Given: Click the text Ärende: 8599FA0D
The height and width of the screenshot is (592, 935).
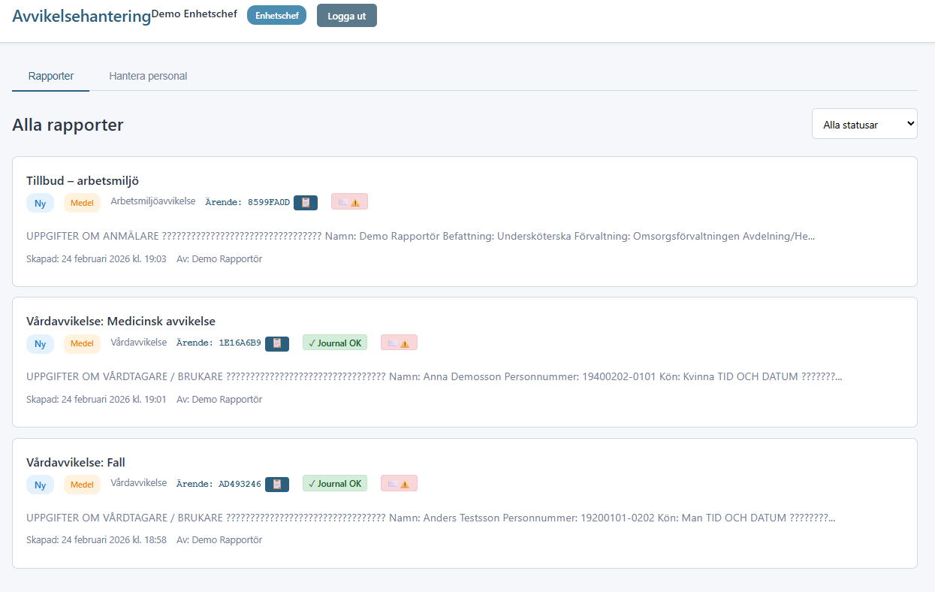Looking at the screenshot, I should [247, 202].
